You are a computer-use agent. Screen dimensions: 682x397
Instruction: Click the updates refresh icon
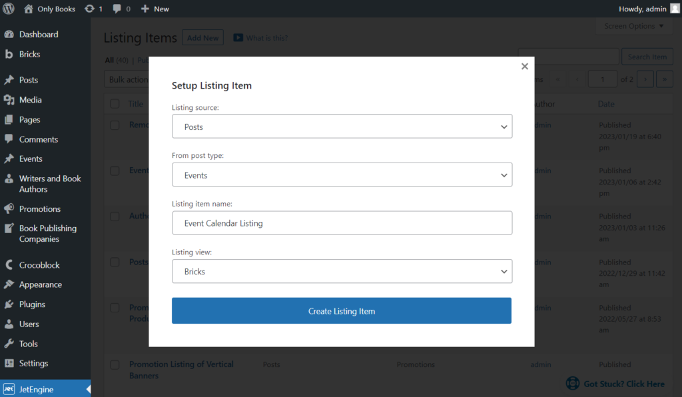pos(89,9)
